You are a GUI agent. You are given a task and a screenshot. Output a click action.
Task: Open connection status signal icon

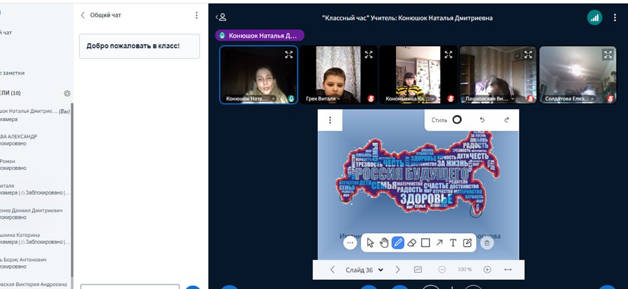pos(594,17)
